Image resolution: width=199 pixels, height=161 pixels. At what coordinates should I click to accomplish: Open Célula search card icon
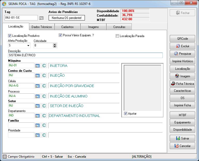pyautogui.click(x=38, y=86)
